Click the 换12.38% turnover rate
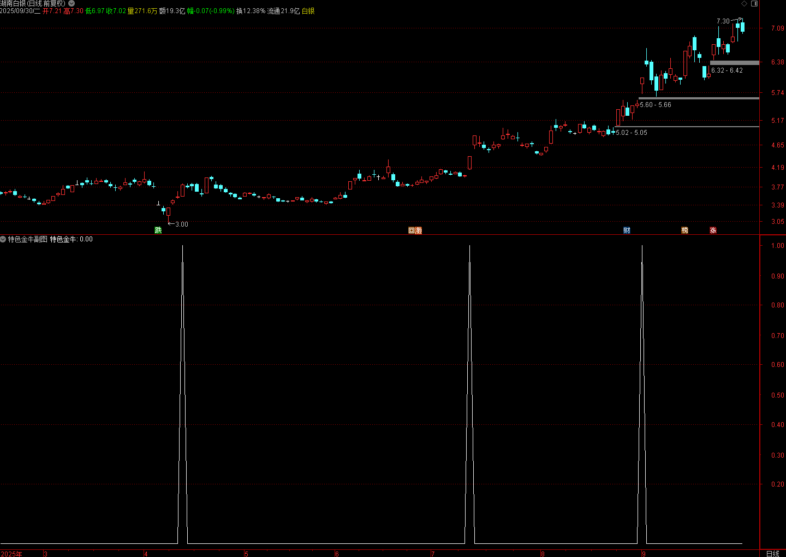 [x=251, y=11]
